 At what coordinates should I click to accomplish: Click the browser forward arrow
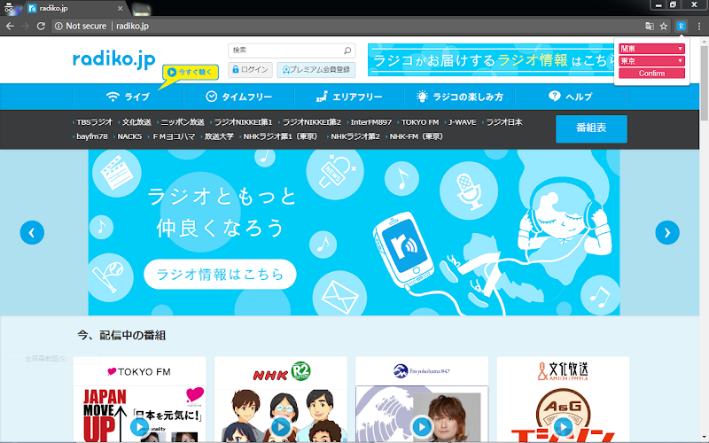click(x=26, y=27)
